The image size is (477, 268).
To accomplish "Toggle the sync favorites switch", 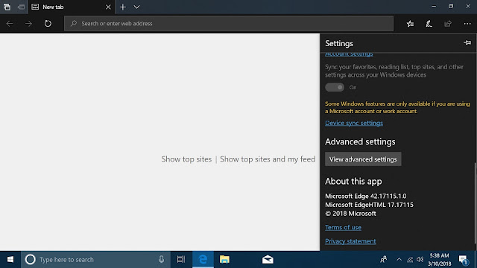I will pyautogui.click(x=335, y=88).
